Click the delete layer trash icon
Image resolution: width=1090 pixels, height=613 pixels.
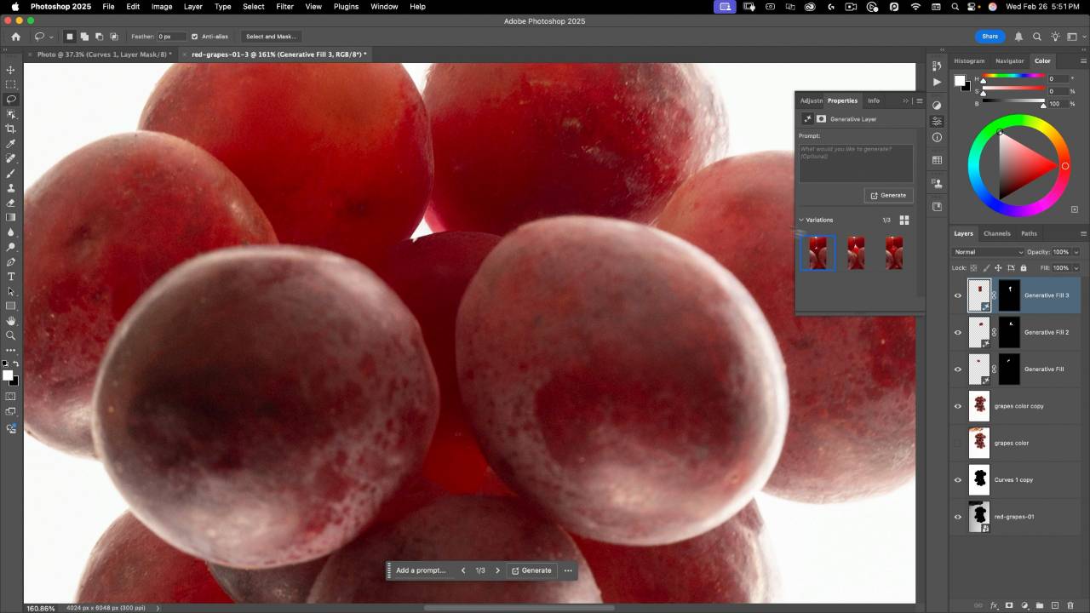coord(1070,605)
